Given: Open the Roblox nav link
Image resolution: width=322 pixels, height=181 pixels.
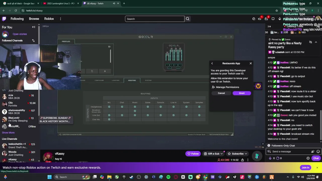Looking at the screenshot, I should (x=49, y=19).
